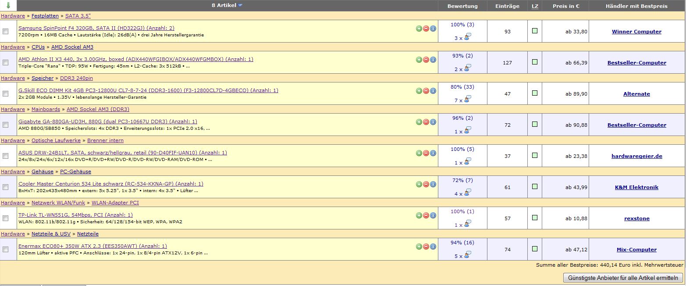Add one more G.Skill ECO DIMM Kit via plus icon
The width and height of the screenshot is (686, 286).
click(419, 91)
